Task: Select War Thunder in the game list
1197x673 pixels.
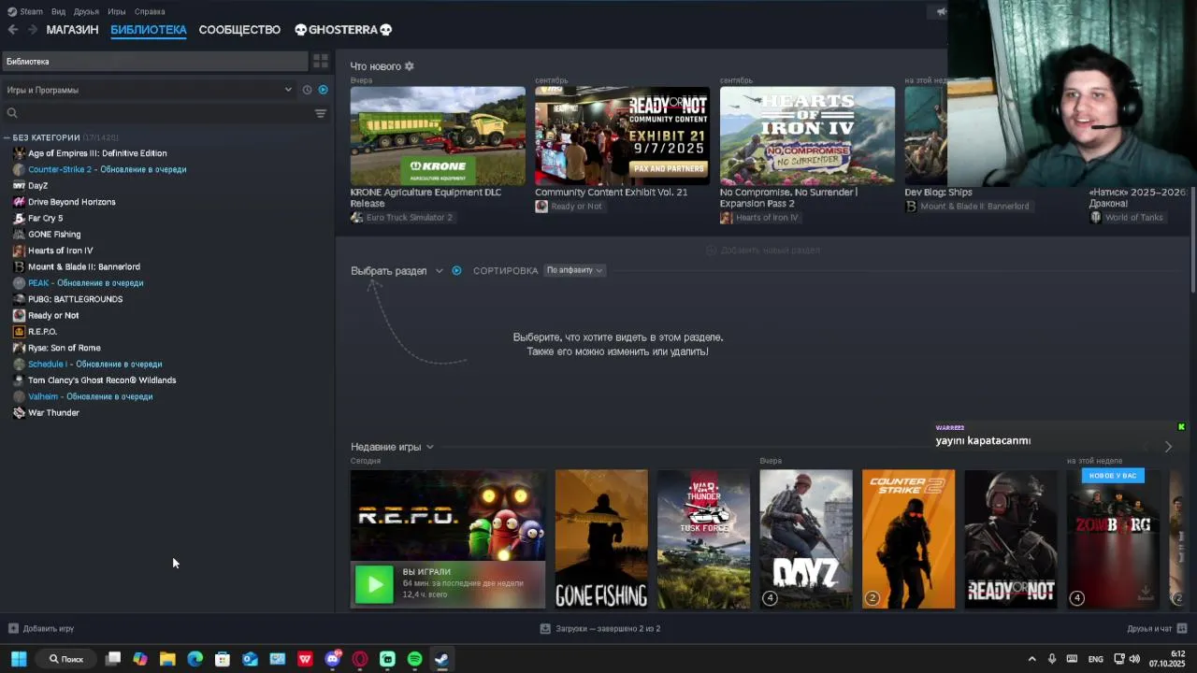Action: (x=53, y=412)
